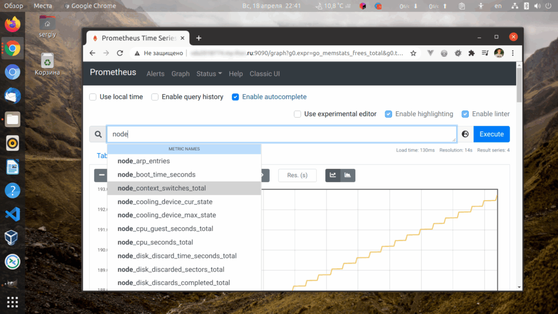This screenshot has width=558, height=314.
Task: Open the system clock and calendar
Action: 271,5
